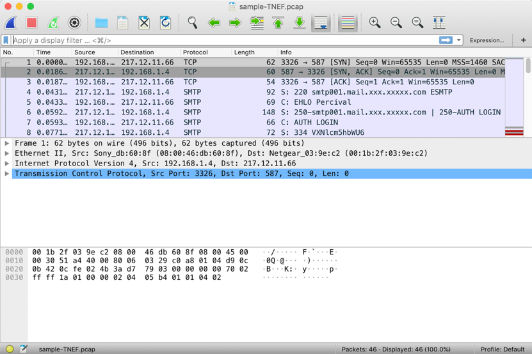532x354 pixels.
Task: Open the filter history dropdown arrow
Action: (x=459, y=40)
